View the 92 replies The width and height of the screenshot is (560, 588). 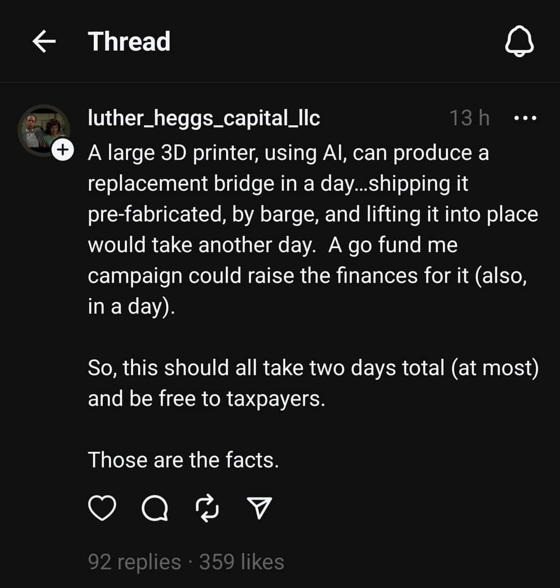[x=134, y=562]
